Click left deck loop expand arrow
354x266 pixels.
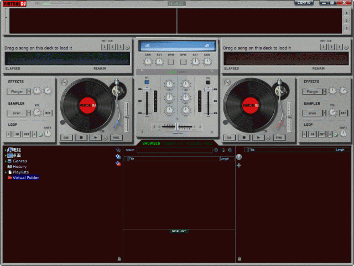coord(34,134)
